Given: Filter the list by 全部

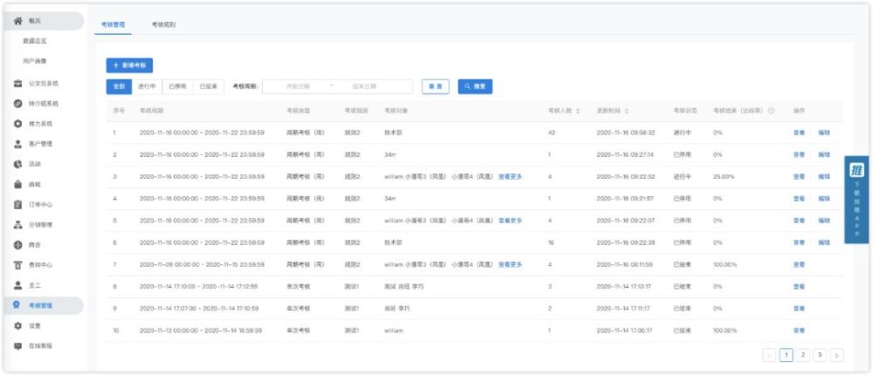Looking at the screenshot, I should pyautogui.click(x=119, y=87).
